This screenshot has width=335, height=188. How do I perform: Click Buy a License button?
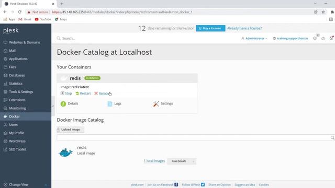tap(210, 28)
